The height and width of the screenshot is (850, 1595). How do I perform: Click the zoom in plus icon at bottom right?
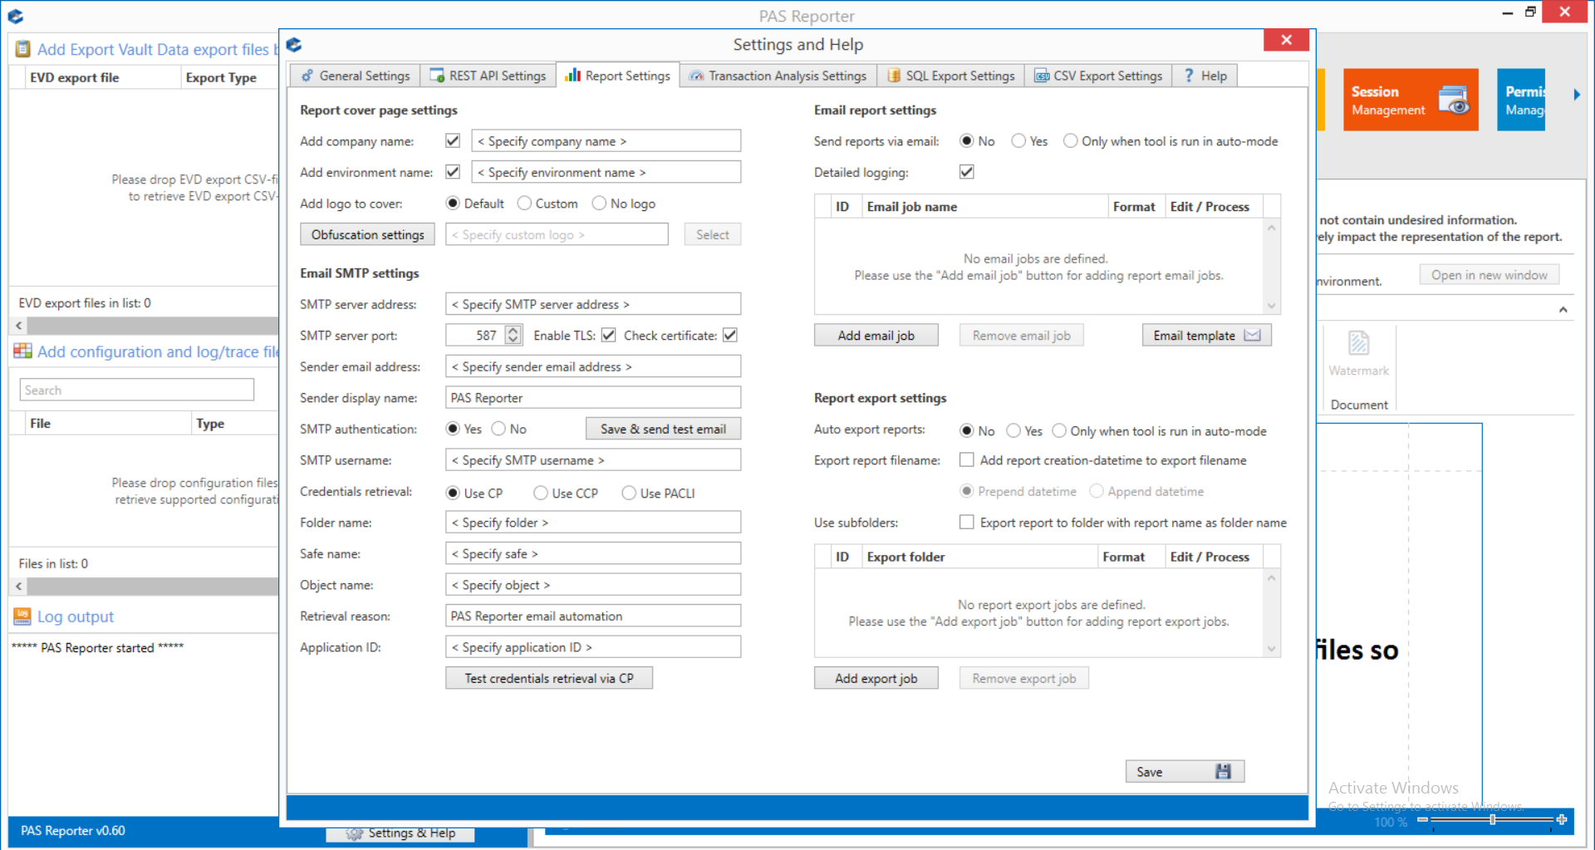point(1562,819)
